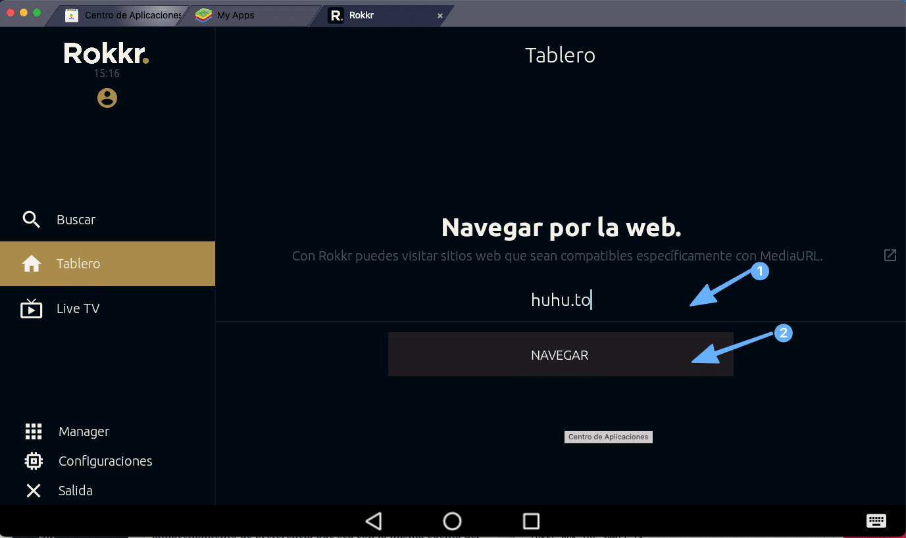Open the Tablero home icon
Screen dimensions: 906x538
point(31,263)
